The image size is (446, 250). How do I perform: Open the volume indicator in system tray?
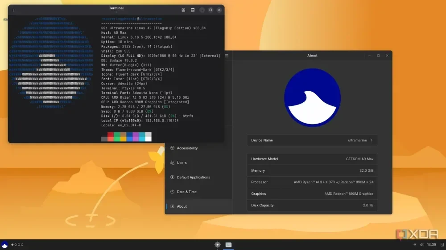pyautogui.click(x=422, y=245)
